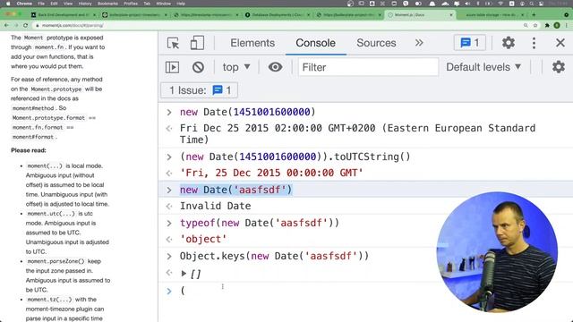This screenshot has height=322, width=573.
Task: Click the new Date('aasfsdf') console entry
Action: (235, 190)
